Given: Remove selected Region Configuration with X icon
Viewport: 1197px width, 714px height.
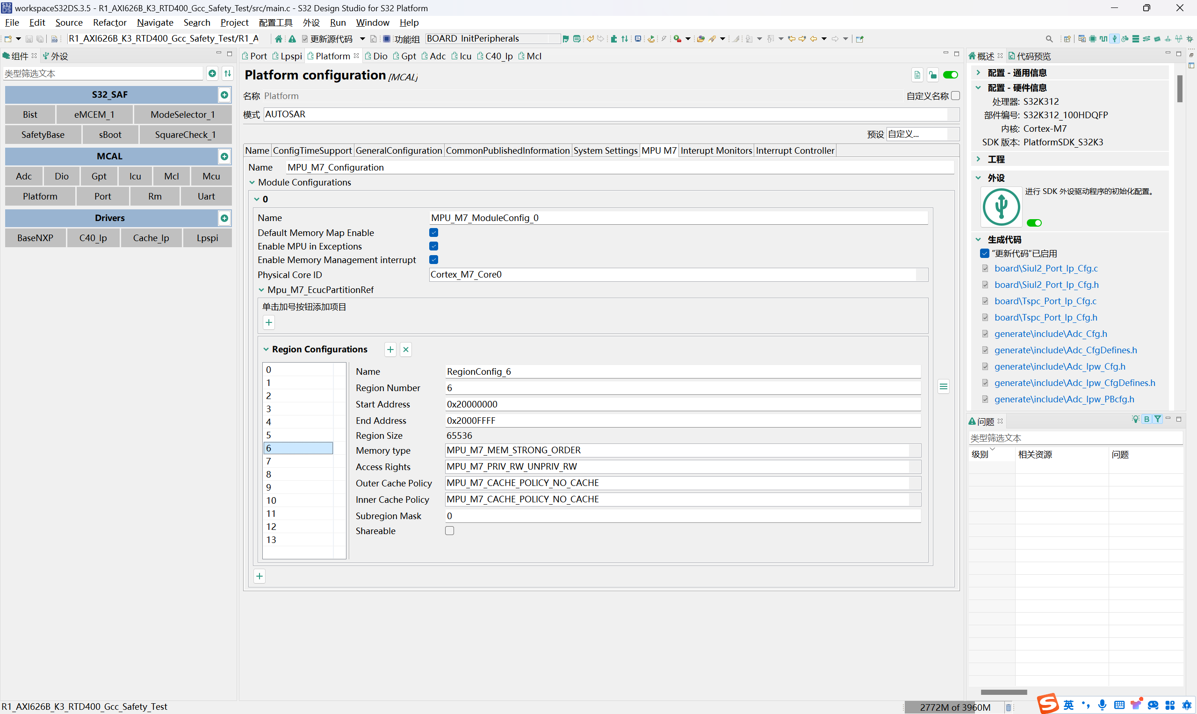Looking at the screenshot, I should point(406,350).
